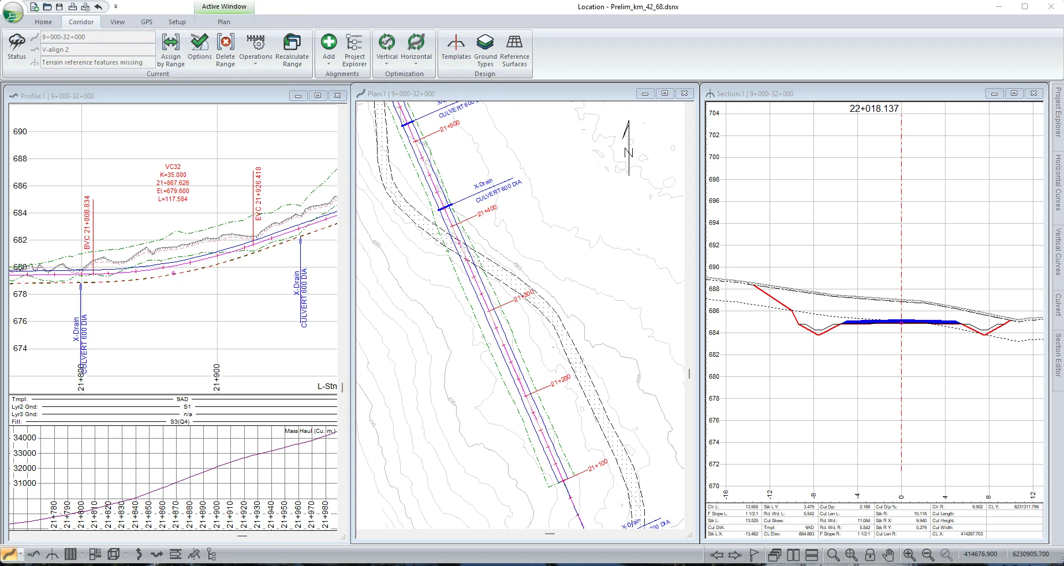
Task: Open Project Explorer side panel tab
Action: click(1058, 112)
